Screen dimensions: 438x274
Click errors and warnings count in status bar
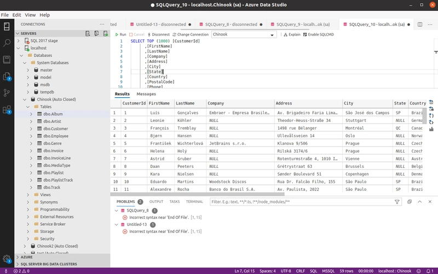(21, 271)
